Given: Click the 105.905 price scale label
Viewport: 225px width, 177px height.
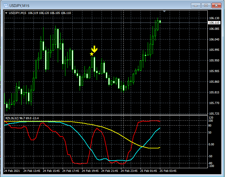Looking at the screenshot, I should [x=214, y=71].
